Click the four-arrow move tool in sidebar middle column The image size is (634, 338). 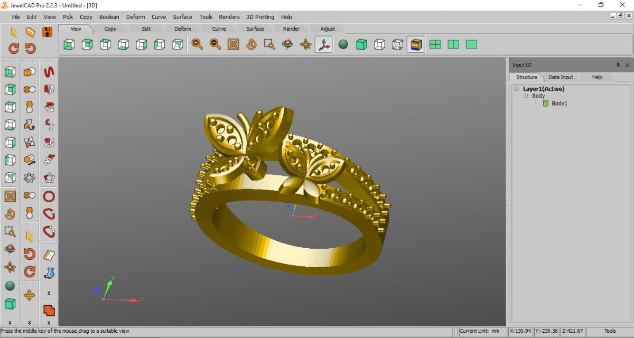[x=29, y=295]
